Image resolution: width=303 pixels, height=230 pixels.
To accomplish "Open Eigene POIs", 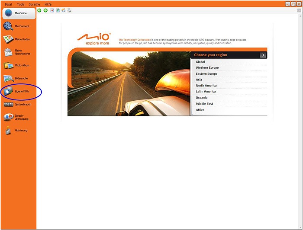I will pos(18,91).
